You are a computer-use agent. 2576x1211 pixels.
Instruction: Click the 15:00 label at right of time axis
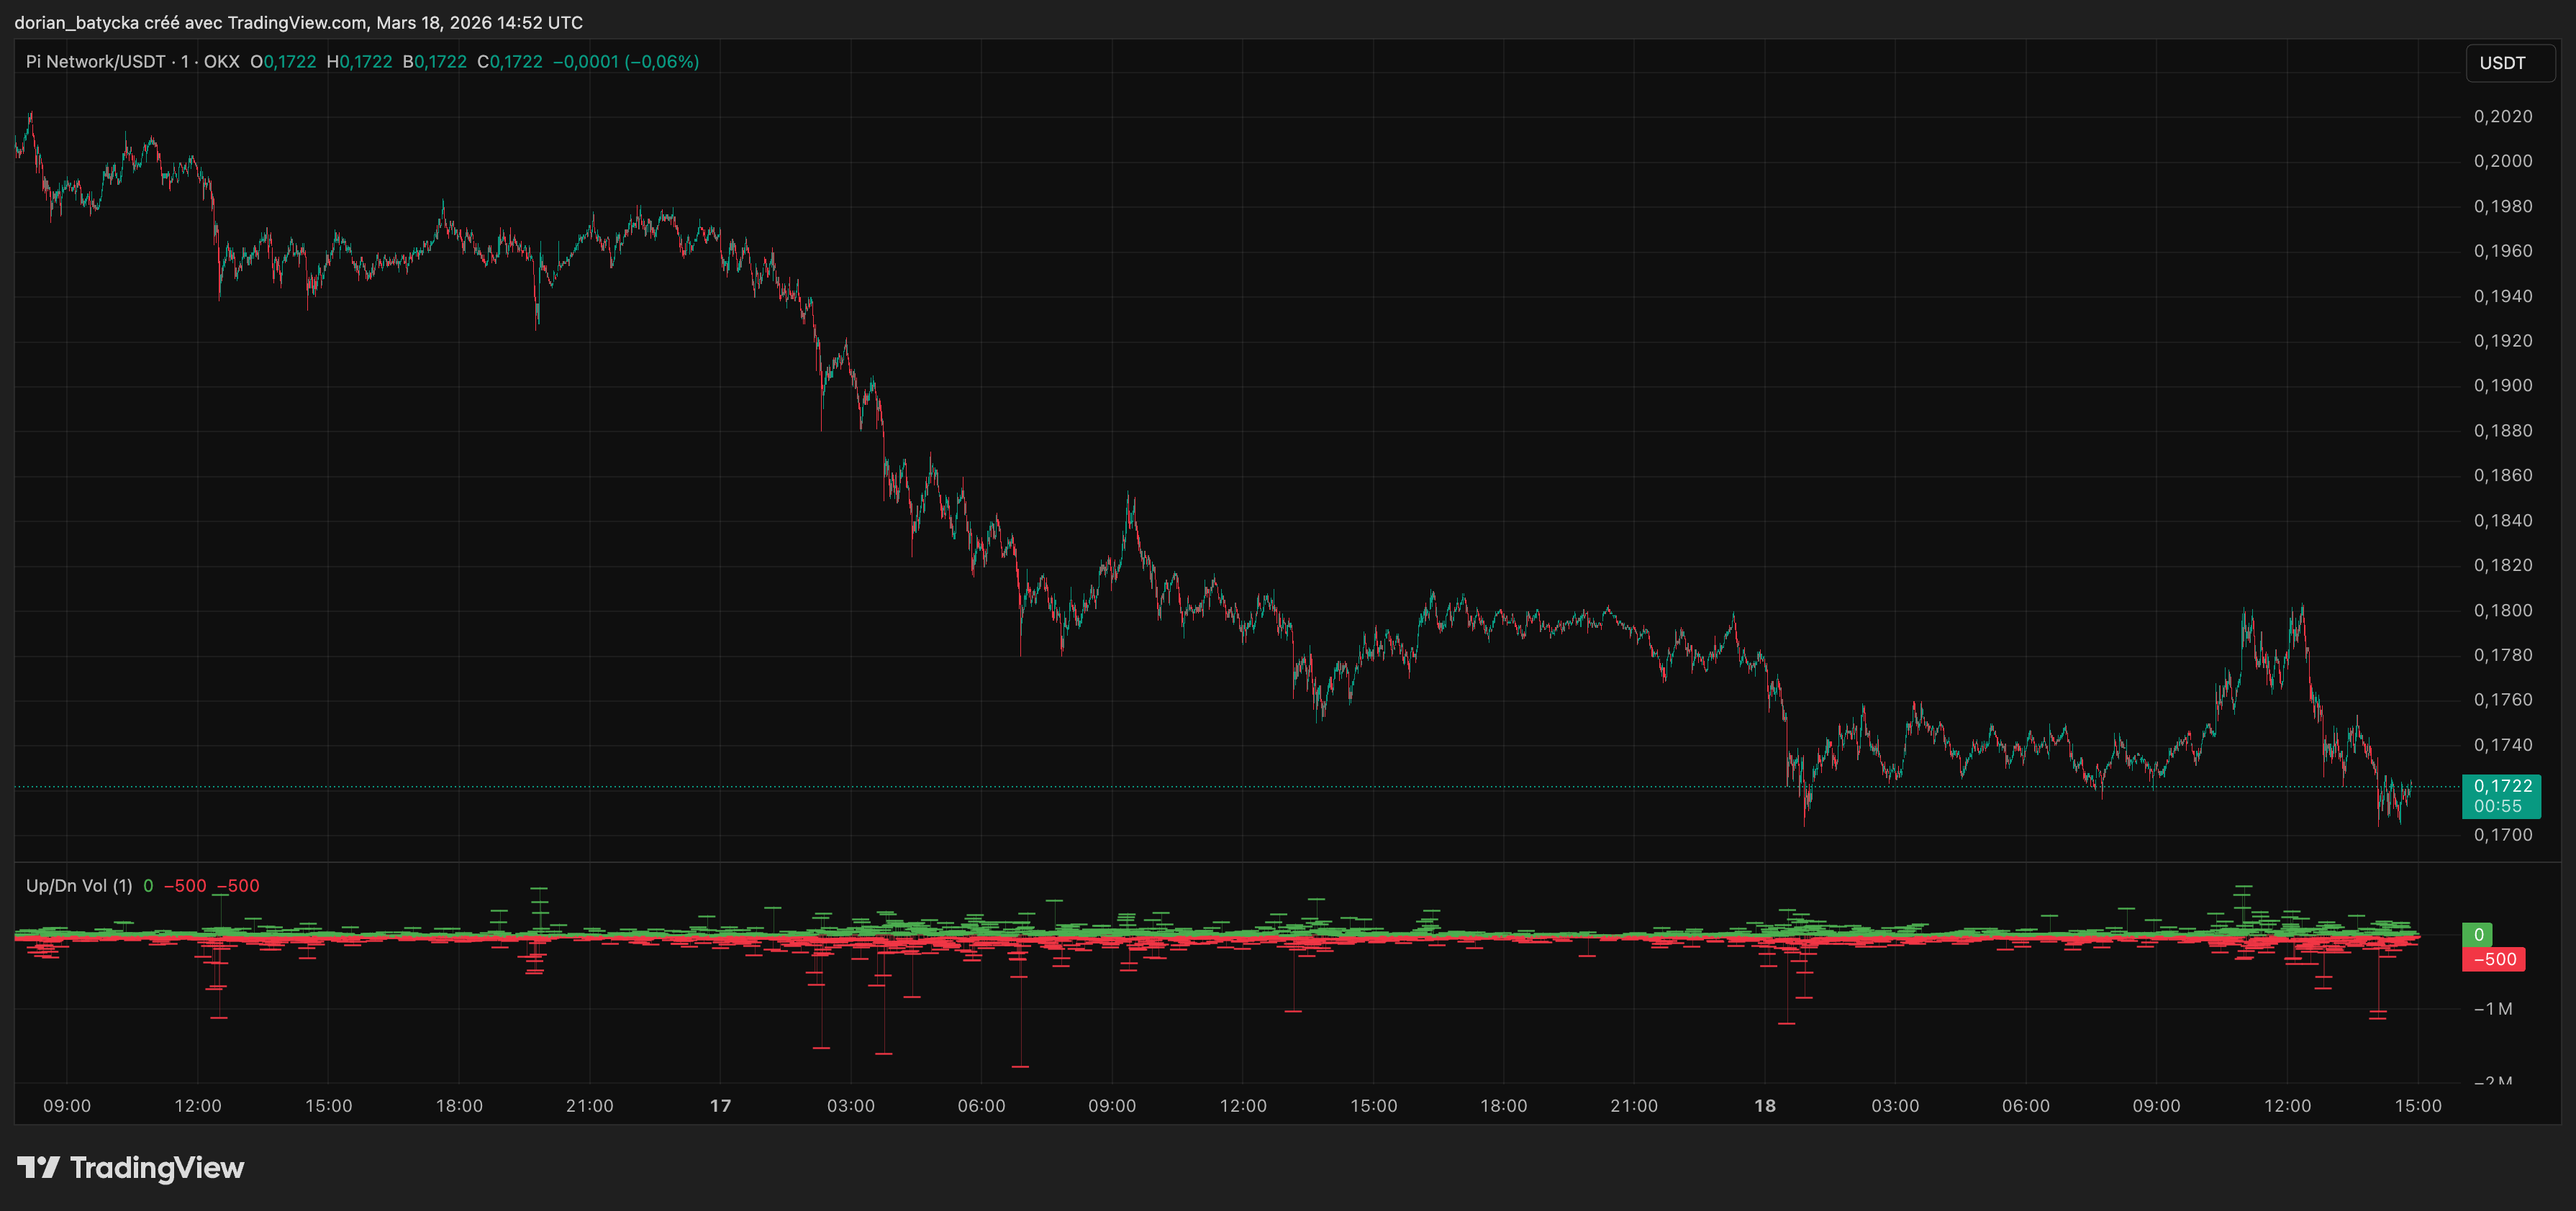(x=2418, y=1106)
